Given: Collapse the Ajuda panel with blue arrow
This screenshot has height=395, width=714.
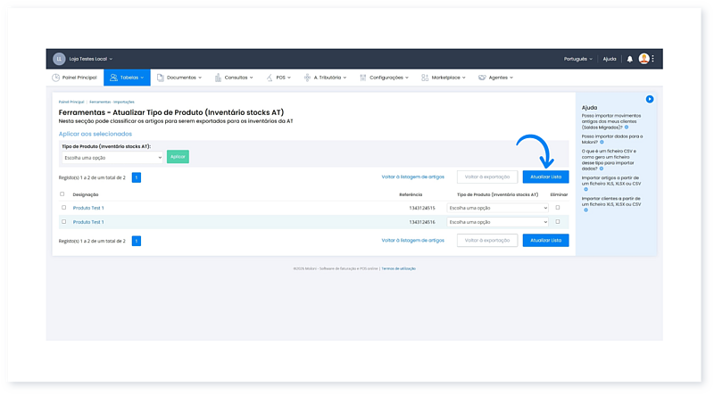Looking at the screenshot, I should pos(650,99).
